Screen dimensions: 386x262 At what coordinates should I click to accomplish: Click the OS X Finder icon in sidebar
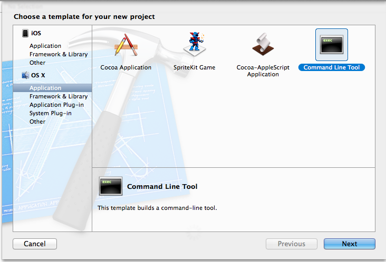[25, 75]
